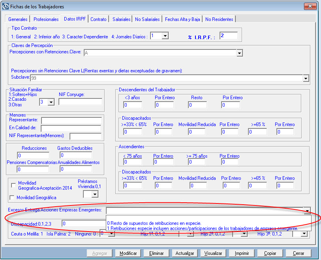Click the Pensiones Compensatorias field
This screenshot has height=260, width=321.
click(33, 169)
